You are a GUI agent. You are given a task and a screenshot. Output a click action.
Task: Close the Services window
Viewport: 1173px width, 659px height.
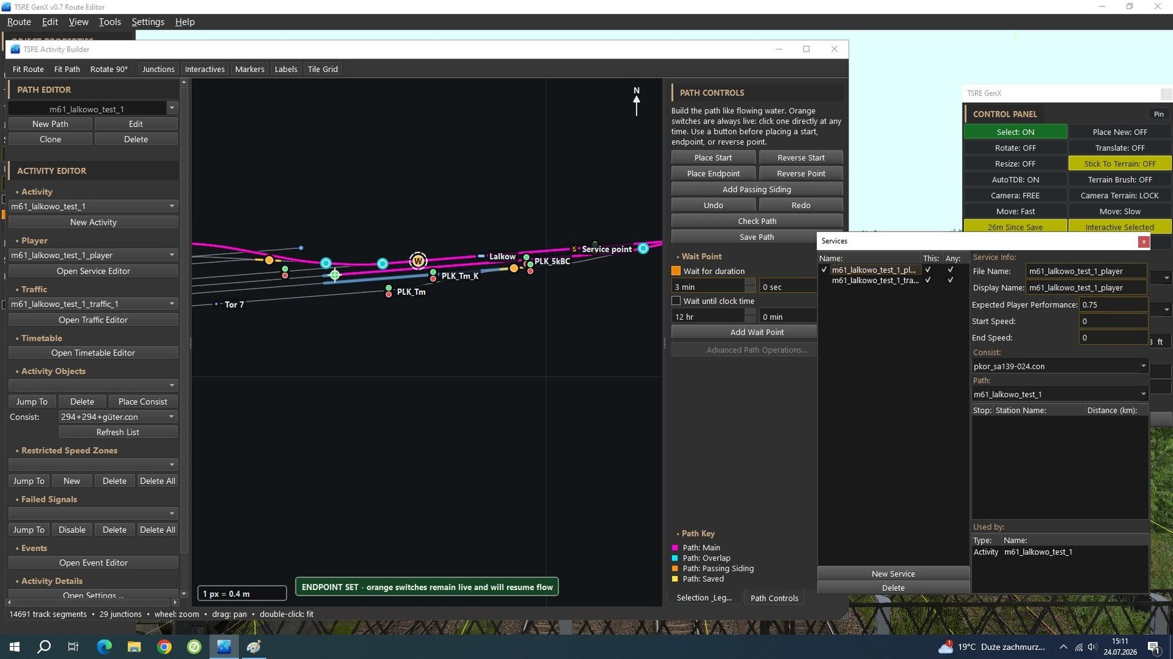tap(1143, 241)
